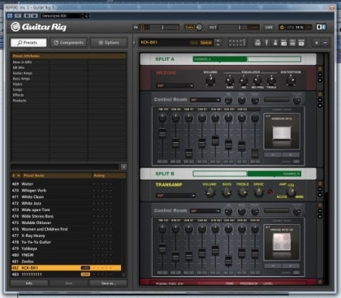Viewport: 341px width, 298px height.
Task: Open the upper Control Room preset dropdown
Action: point(205,100)
